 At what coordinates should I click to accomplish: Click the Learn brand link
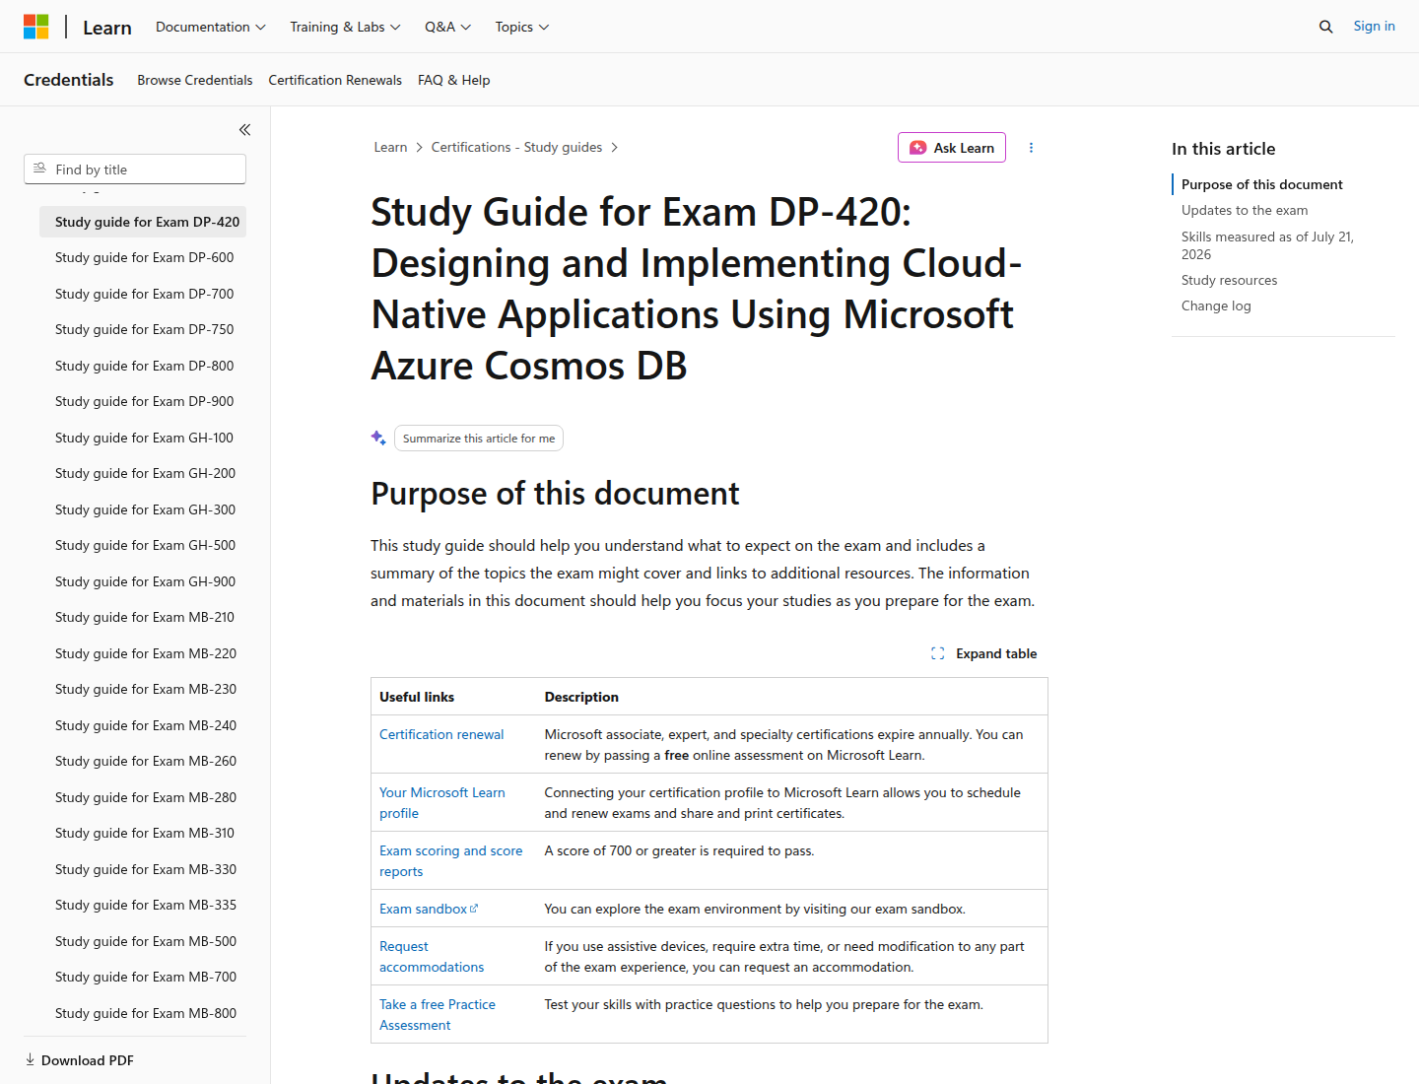107,28
